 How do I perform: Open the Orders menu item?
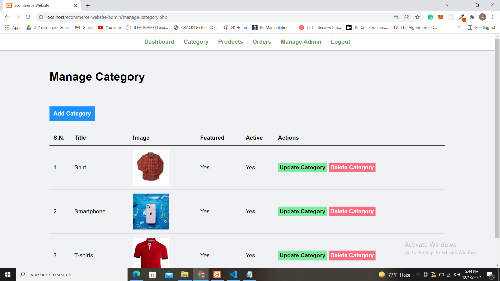click(262, 42)
